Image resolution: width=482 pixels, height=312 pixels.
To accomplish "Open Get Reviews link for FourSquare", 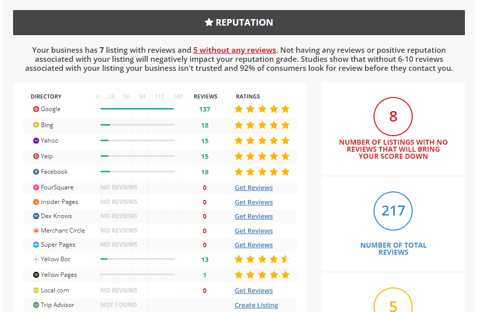I will pos(254,188).
